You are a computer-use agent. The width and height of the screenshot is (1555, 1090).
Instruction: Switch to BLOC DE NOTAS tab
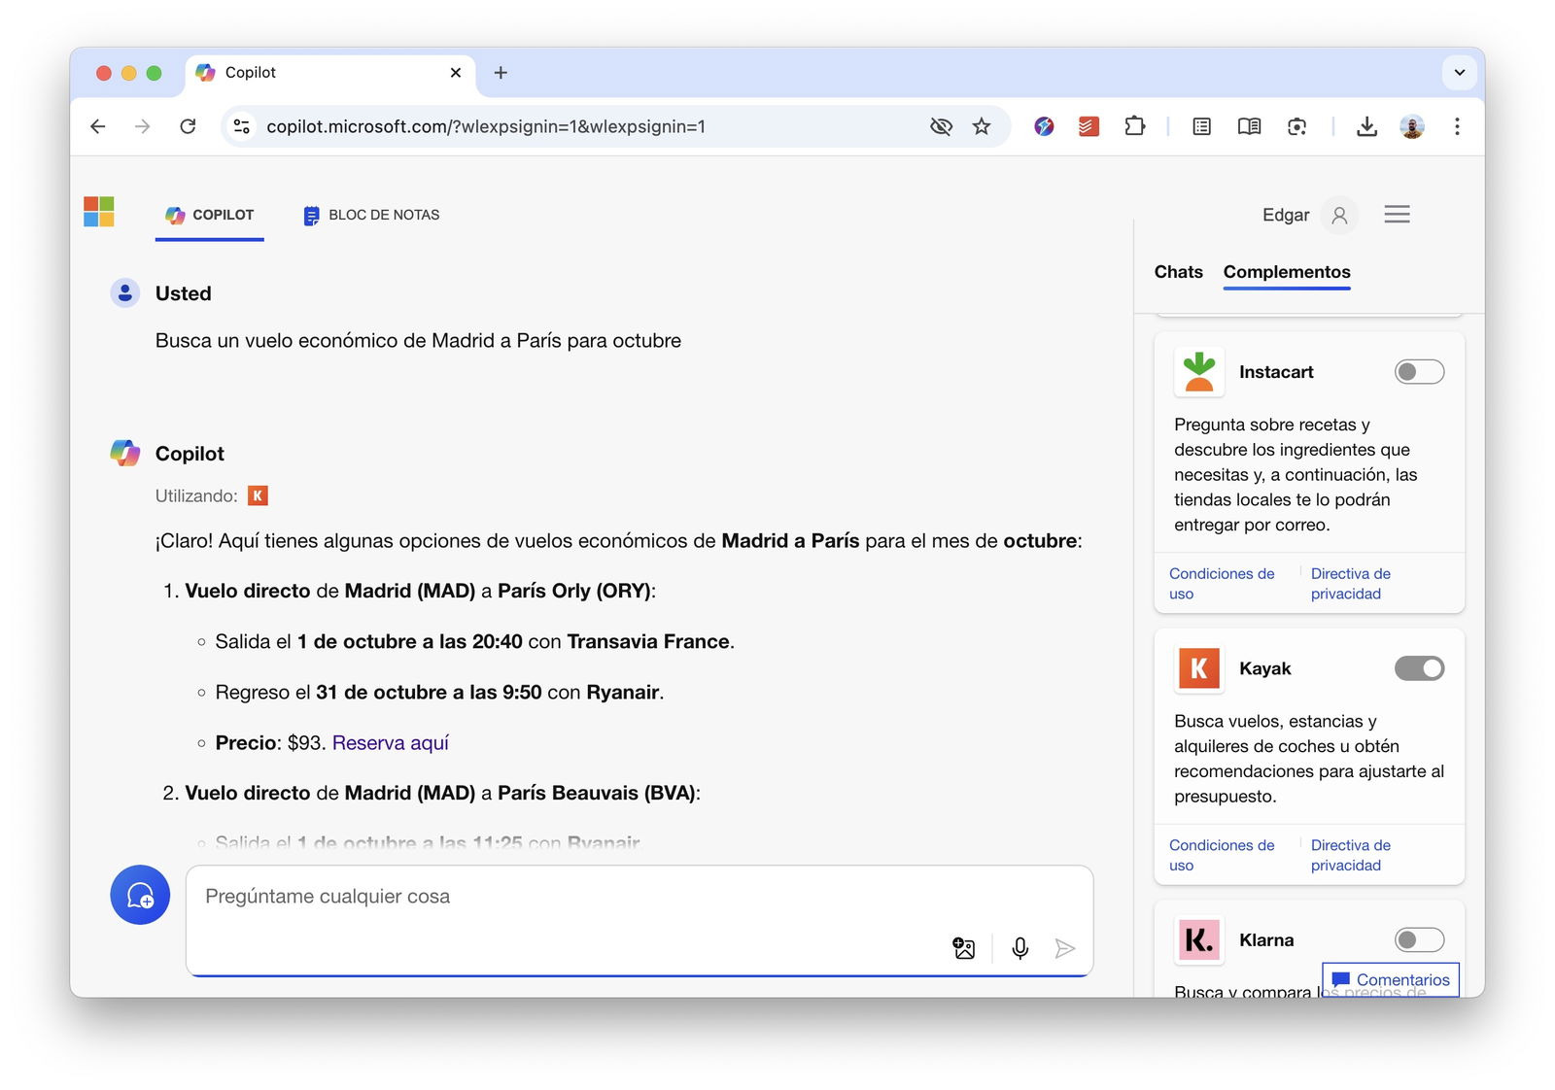[371, 215]
